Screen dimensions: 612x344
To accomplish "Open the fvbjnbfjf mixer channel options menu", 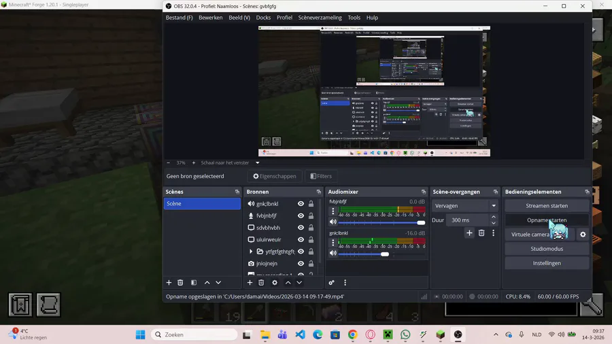I will pos(333,211).
